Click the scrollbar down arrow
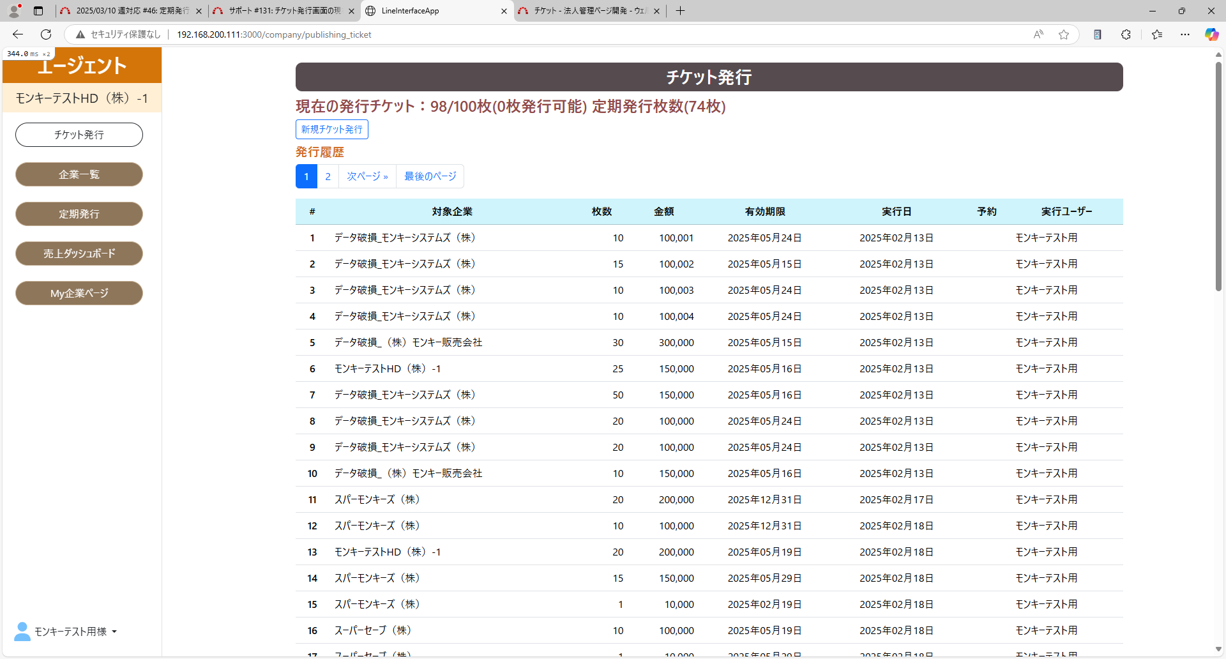This screenshot has width=1226, height=659. click(1218, 649)
